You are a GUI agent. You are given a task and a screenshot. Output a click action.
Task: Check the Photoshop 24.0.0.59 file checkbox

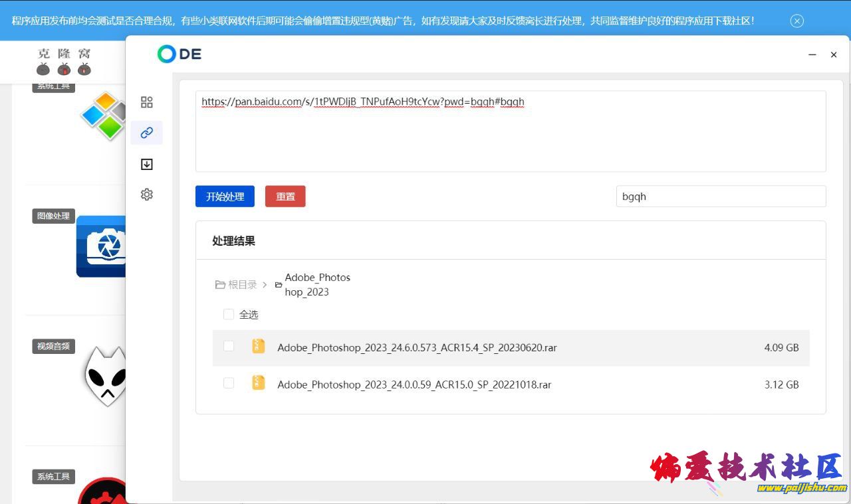(229, 383)
